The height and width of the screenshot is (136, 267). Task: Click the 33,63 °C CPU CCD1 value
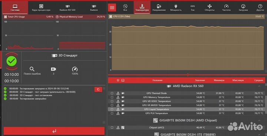click(x=260, y=17)
